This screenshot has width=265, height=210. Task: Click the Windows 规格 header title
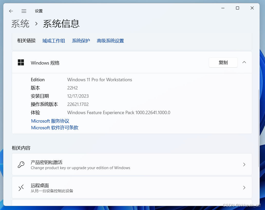(45, 63)
